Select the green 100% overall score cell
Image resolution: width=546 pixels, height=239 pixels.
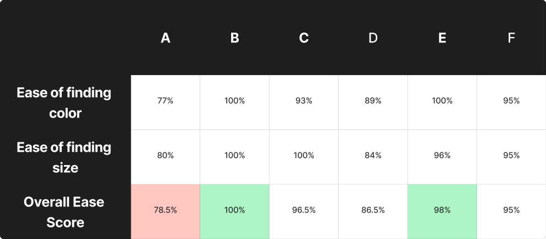pos(234,210)
